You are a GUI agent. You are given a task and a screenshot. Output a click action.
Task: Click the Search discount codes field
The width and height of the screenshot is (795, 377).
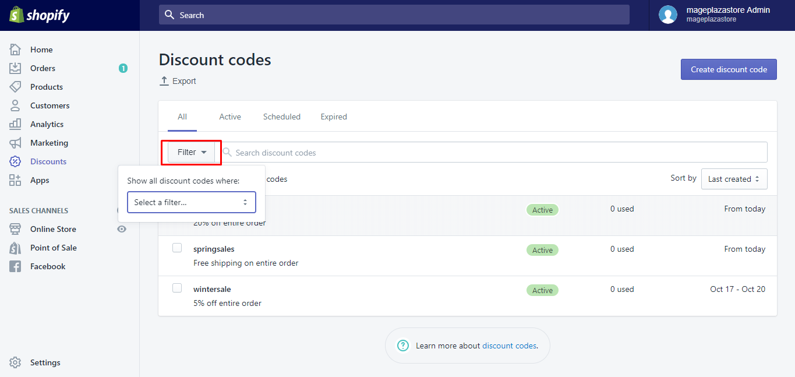495,153
